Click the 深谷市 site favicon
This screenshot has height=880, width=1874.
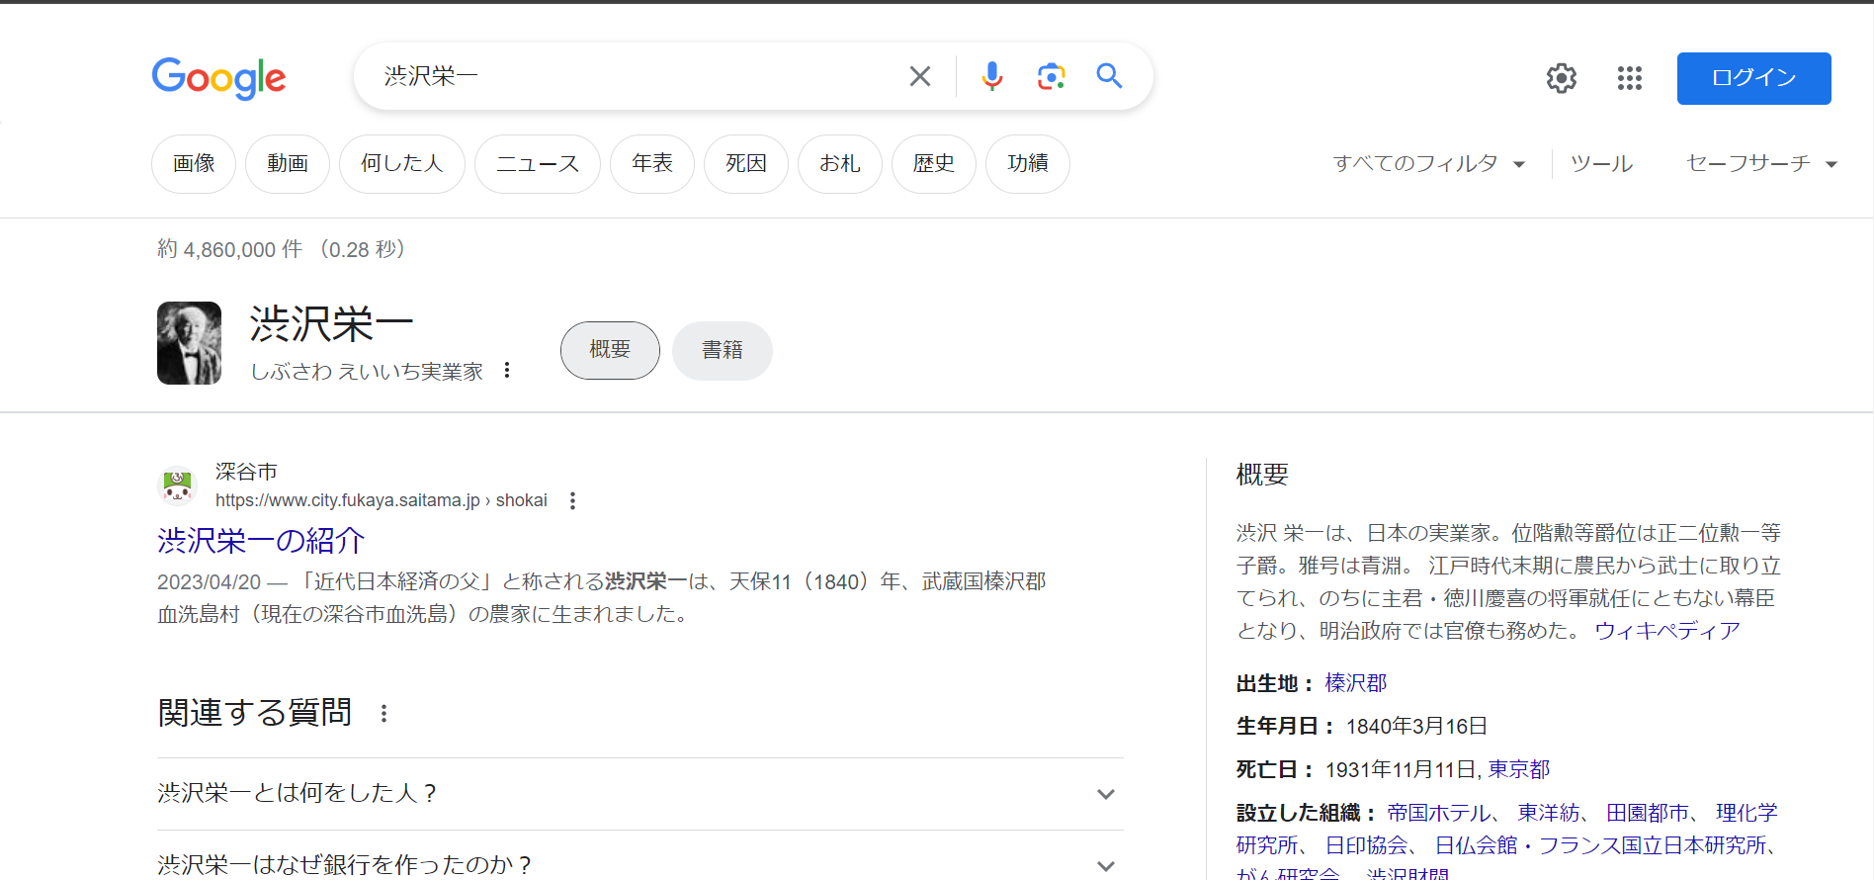point(178,485)
